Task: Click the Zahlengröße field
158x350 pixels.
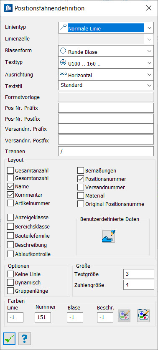Action: tap(139, 285)
